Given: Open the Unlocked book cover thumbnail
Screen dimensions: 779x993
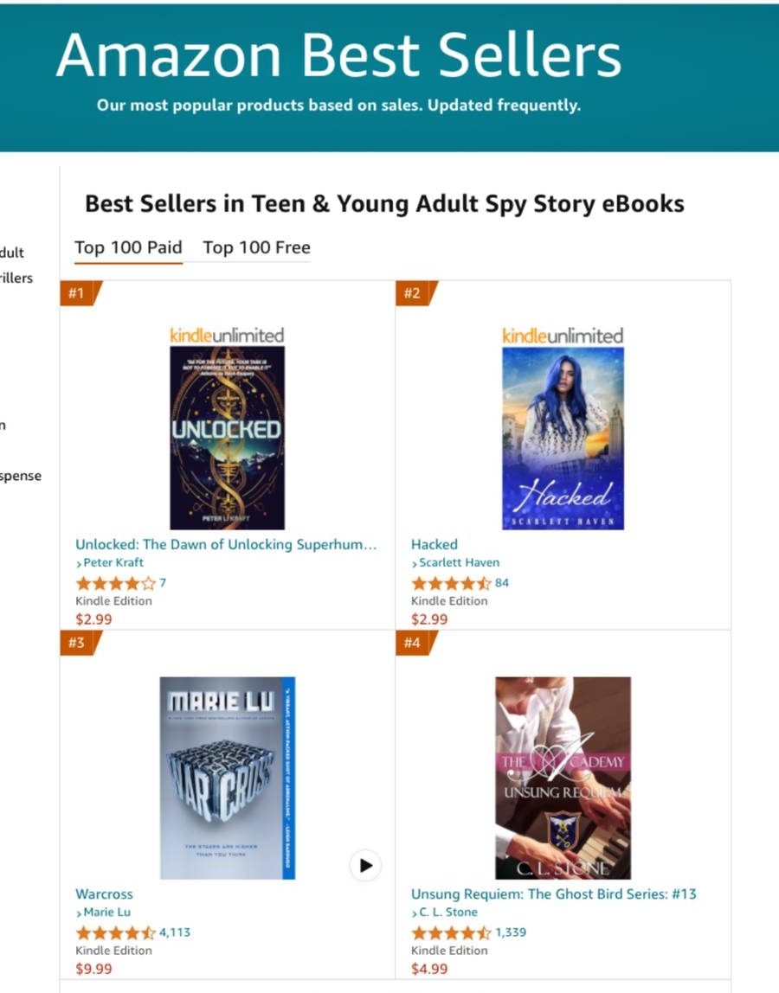Looking at the screenshot, I should tap(227, 438).
